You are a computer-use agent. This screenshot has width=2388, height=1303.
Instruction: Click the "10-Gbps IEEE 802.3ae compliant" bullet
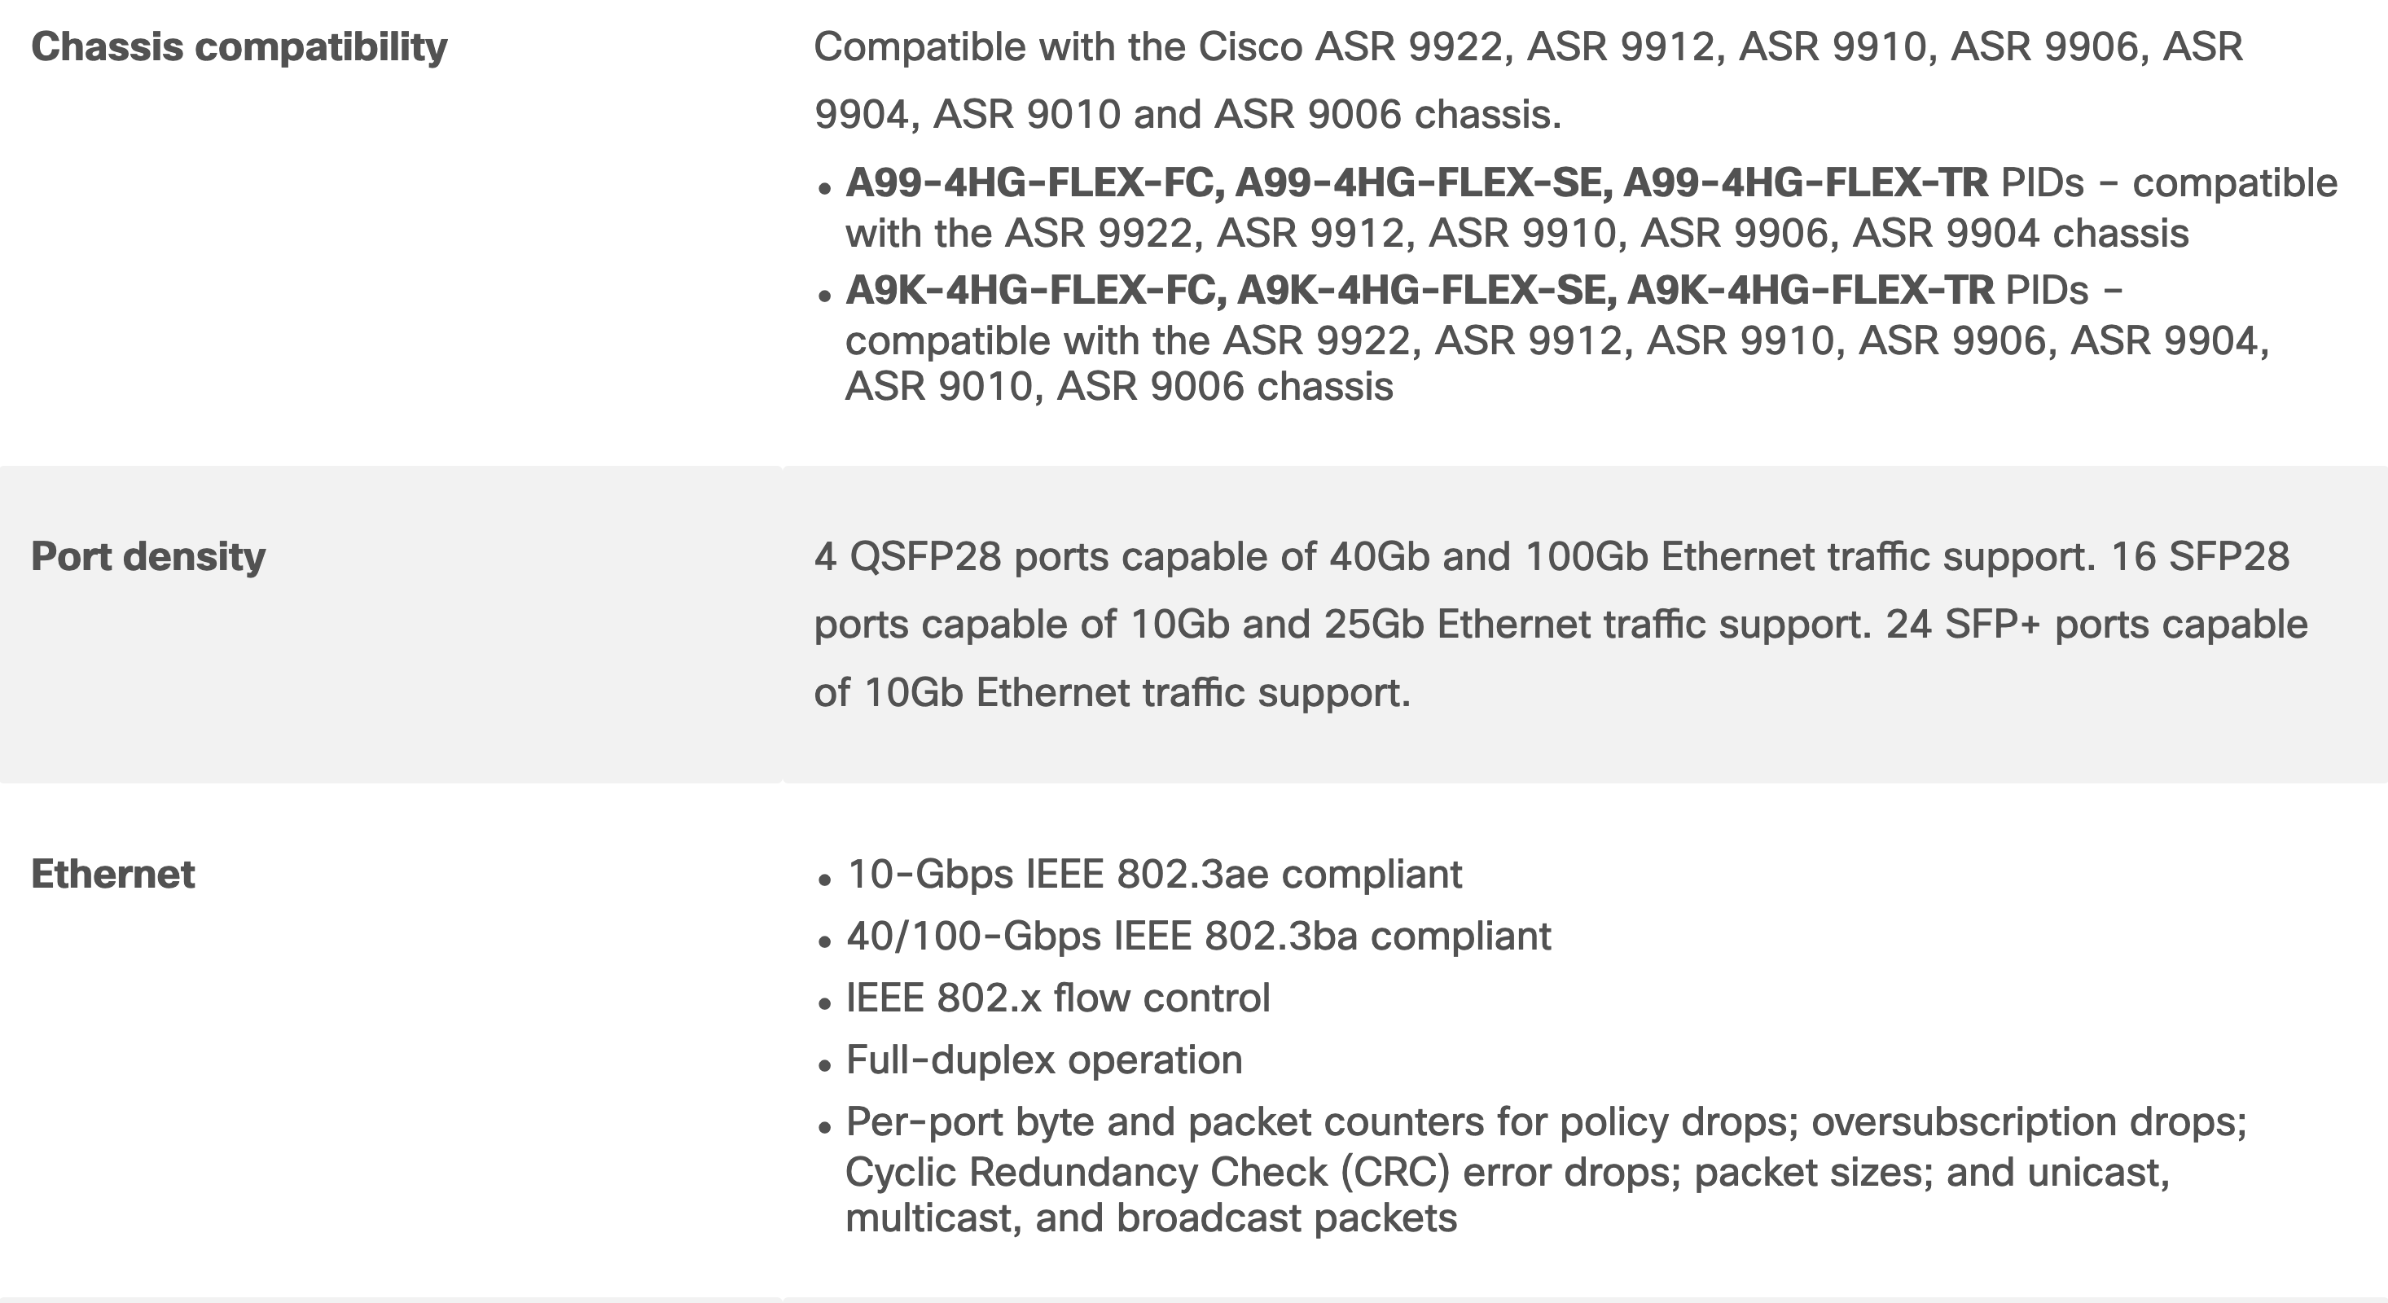pos(1153,875)
